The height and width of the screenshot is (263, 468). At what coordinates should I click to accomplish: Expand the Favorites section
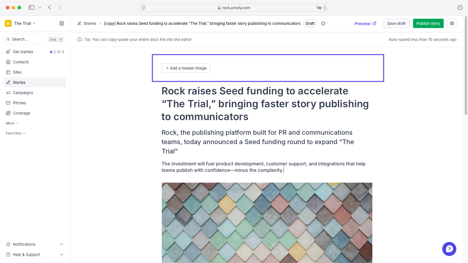pyautogui.click(x=16, y=133)
